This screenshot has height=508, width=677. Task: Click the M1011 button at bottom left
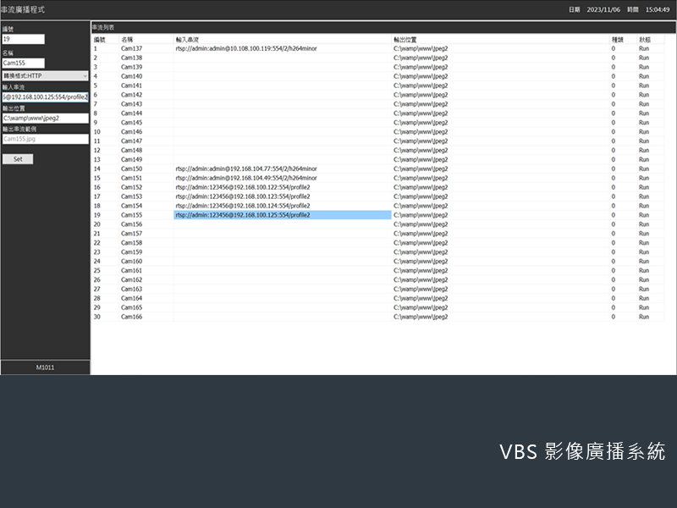click(46, 367)
